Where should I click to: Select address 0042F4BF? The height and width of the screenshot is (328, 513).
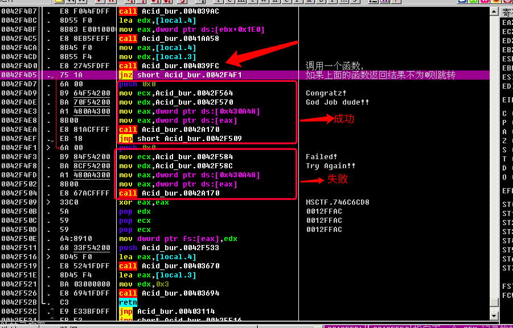point(19,30)
